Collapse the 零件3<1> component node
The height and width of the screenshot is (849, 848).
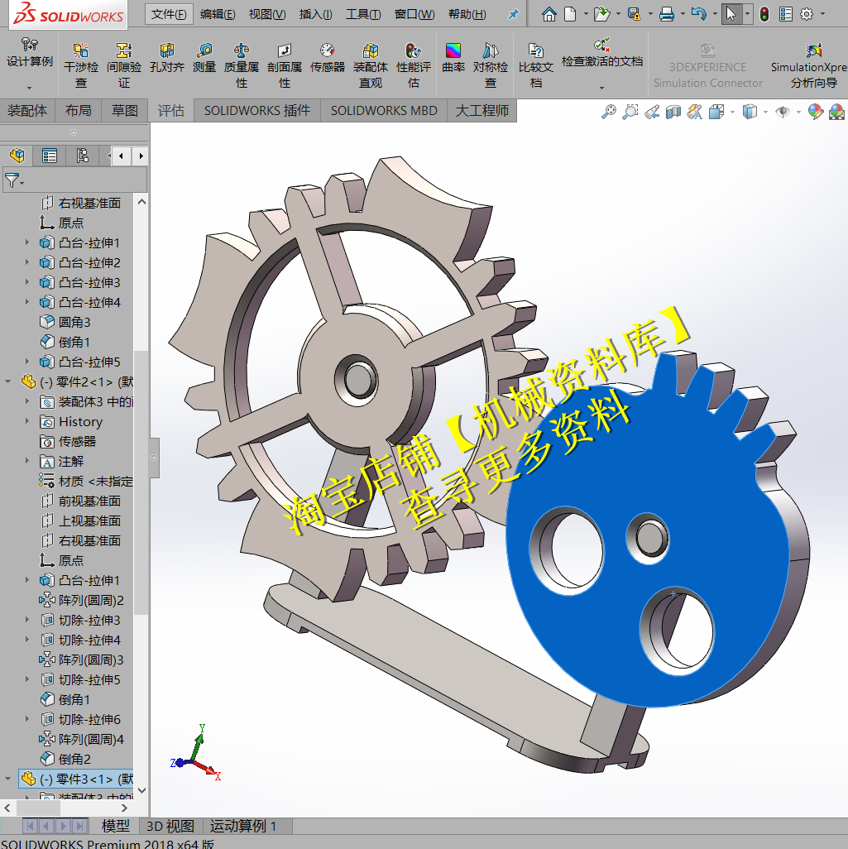pos(8,779)
